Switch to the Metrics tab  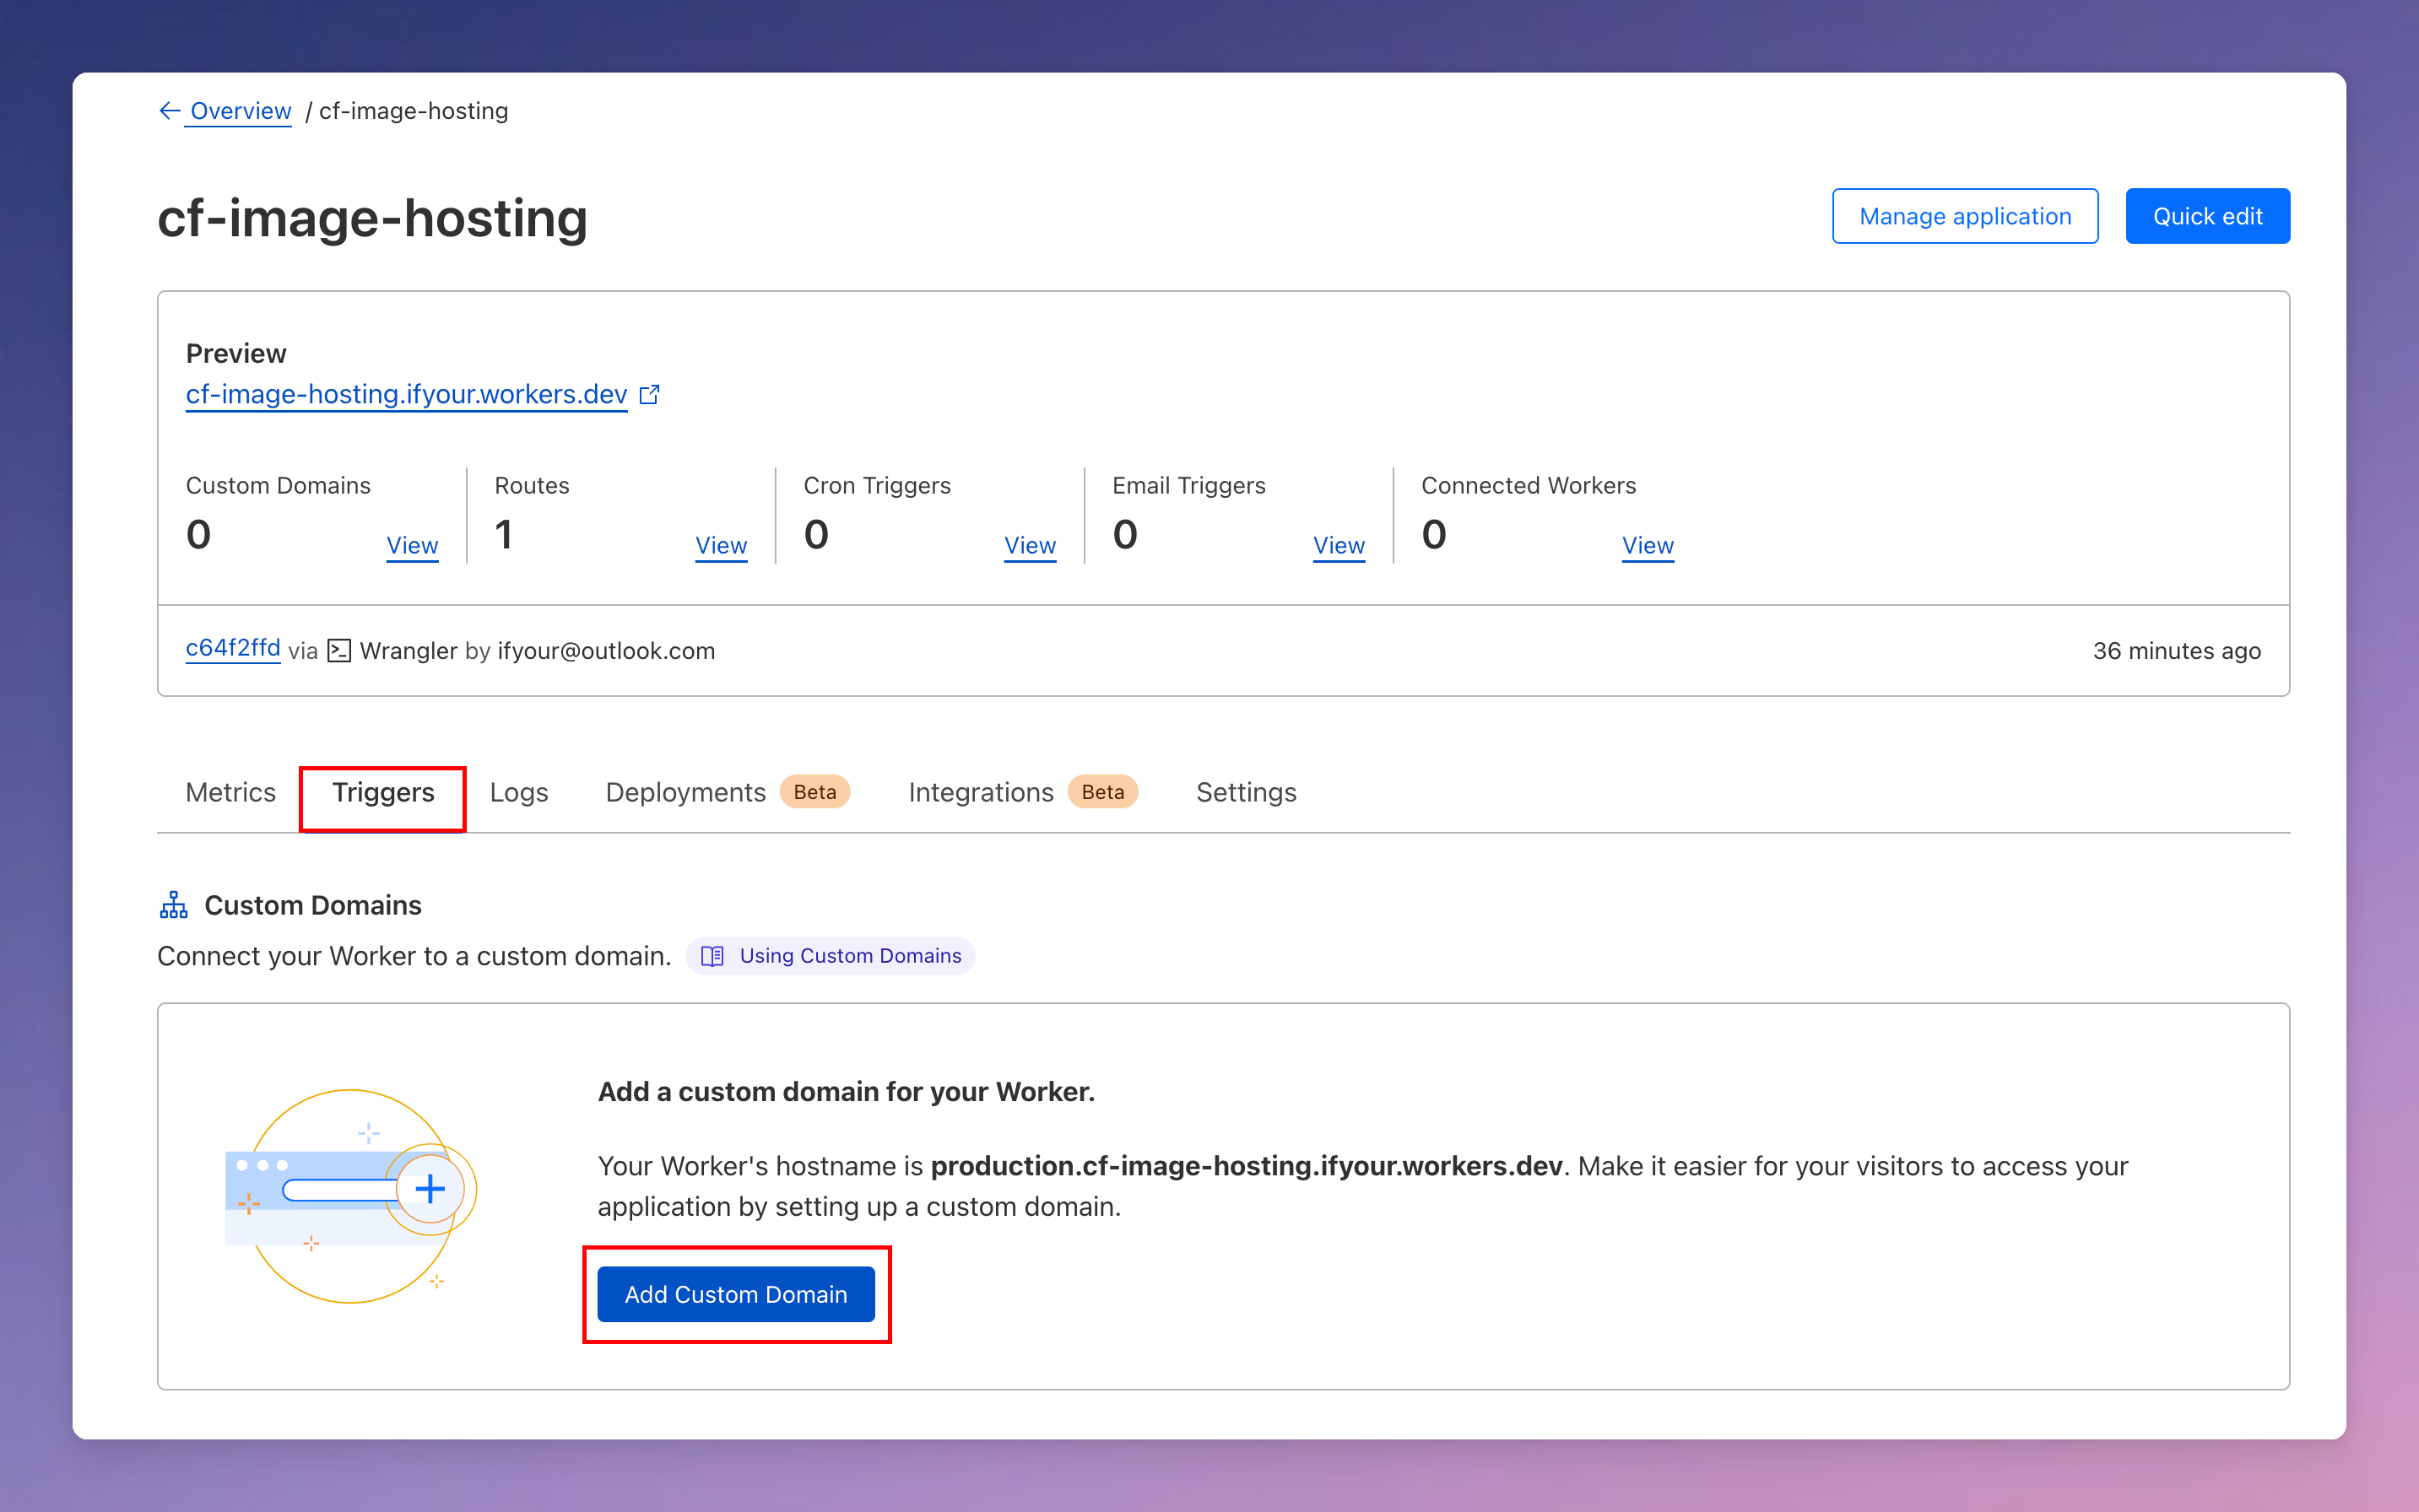pos(230,792)
